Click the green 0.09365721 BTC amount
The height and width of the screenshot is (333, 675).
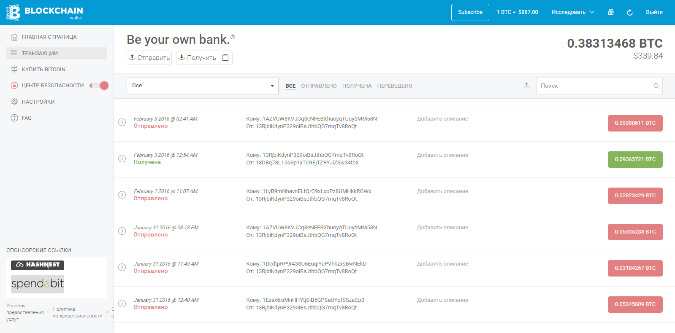(x=635, y=159)
